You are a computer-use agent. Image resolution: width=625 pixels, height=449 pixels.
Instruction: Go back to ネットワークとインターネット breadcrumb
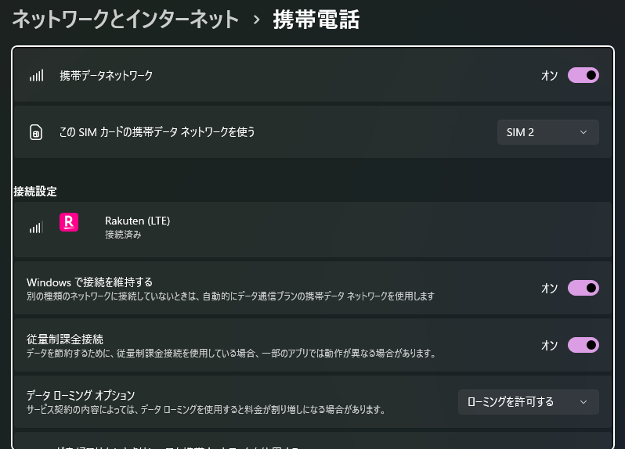click(125, 20)
